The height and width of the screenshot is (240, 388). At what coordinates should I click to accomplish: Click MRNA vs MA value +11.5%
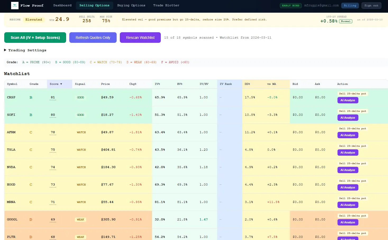pyautogui.click(x=273, y=202)
